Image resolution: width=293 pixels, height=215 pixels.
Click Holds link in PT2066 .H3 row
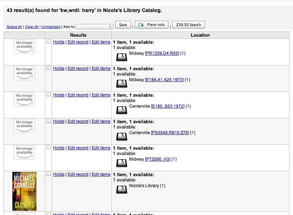[x=59, y=148]
